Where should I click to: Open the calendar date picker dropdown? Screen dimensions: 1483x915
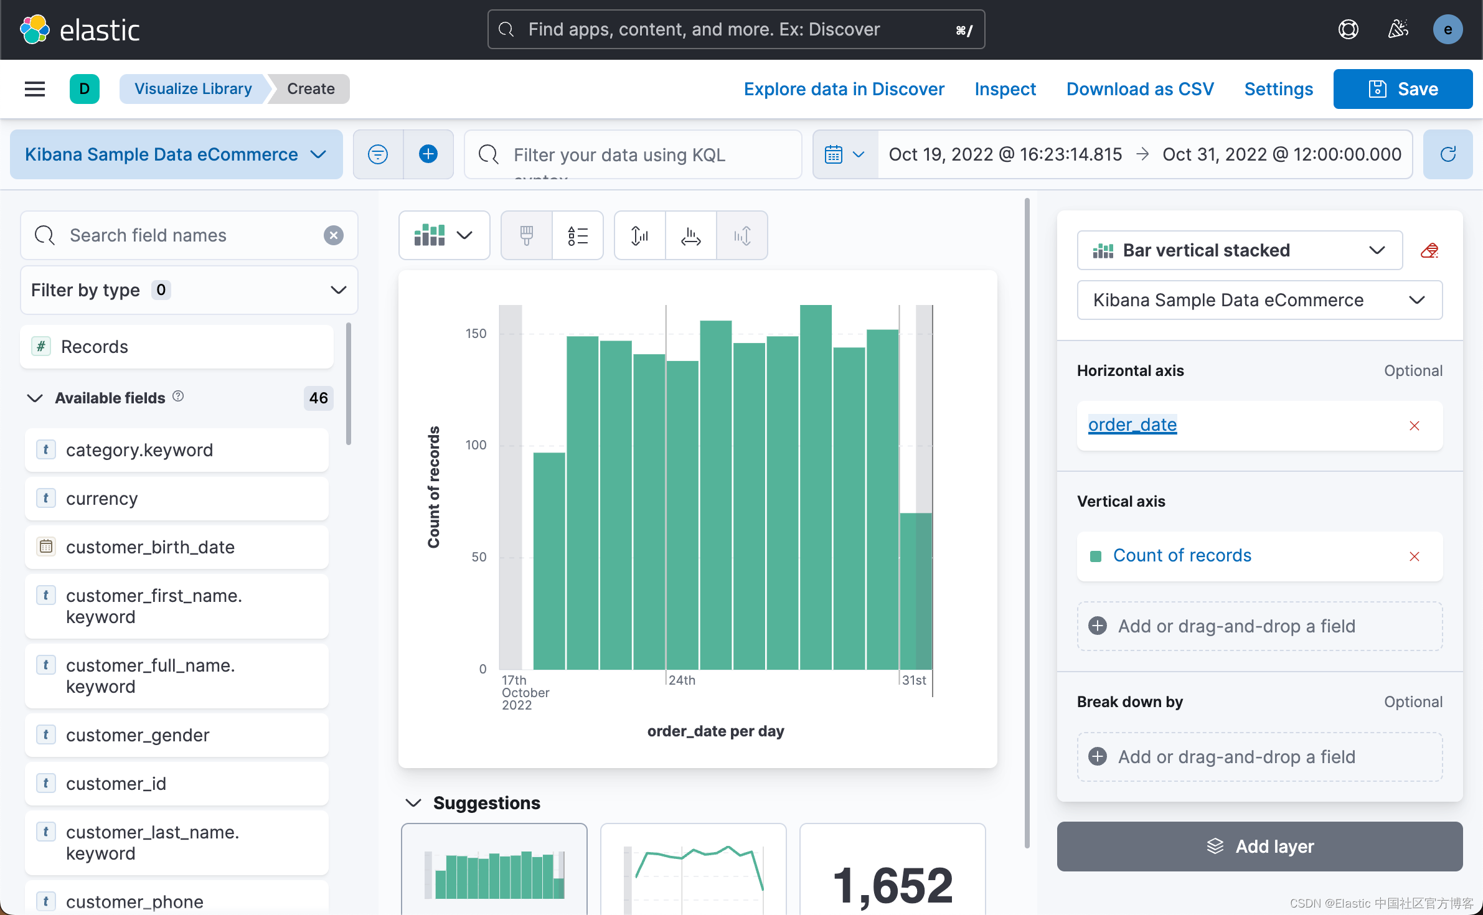[x=844, y=154]
